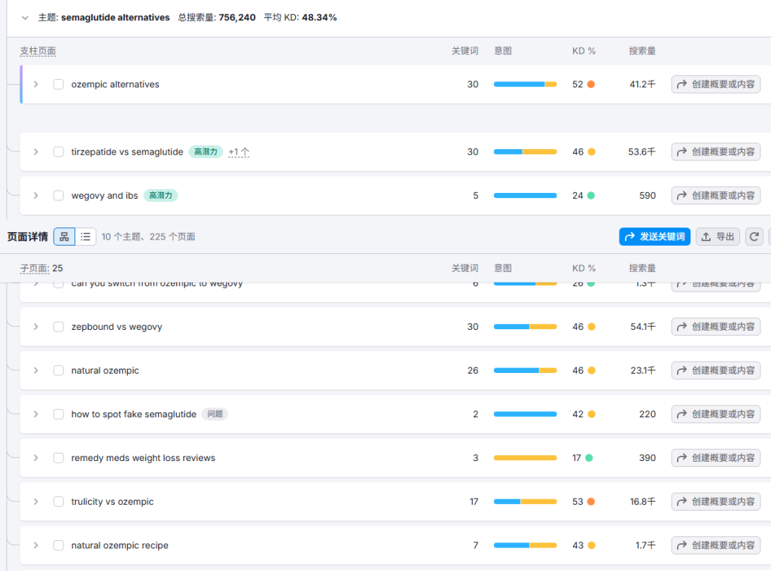Click the upper KD % column header
Screen dimensions: 771x571
point(584,51)
